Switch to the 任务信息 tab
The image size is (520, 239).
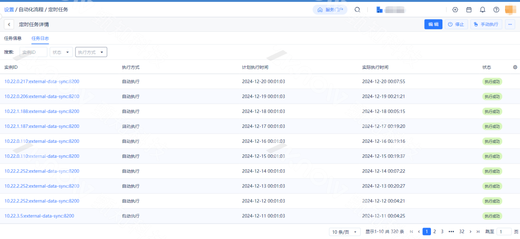click(x=13, y=38)
